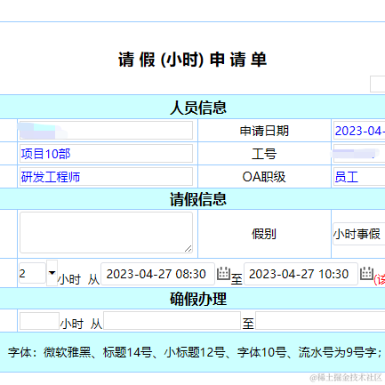This screenshot has width=385, height=385.
Task: Edit the end time 2023-04-27 10:30 field
Action: pyautogui.click(x=301, y=274)
